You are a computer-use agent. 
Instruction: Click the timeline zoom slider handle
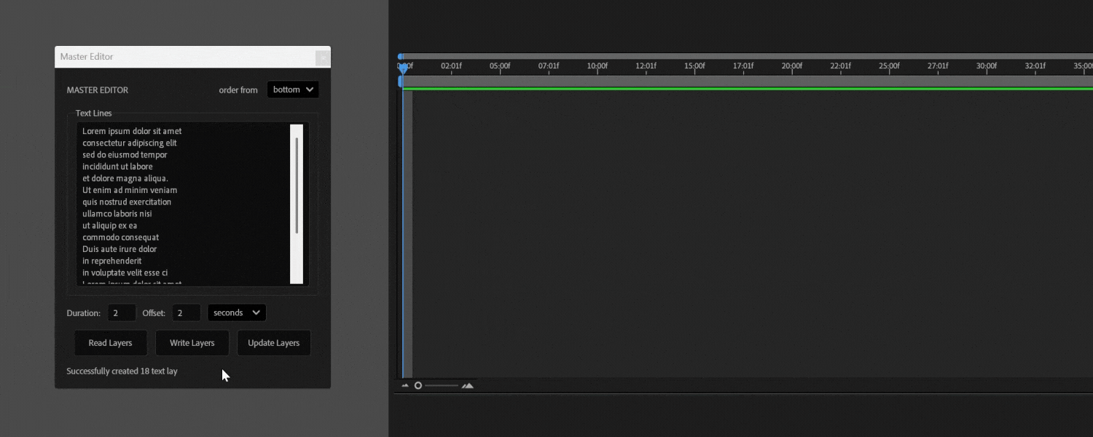coord(418,385)
